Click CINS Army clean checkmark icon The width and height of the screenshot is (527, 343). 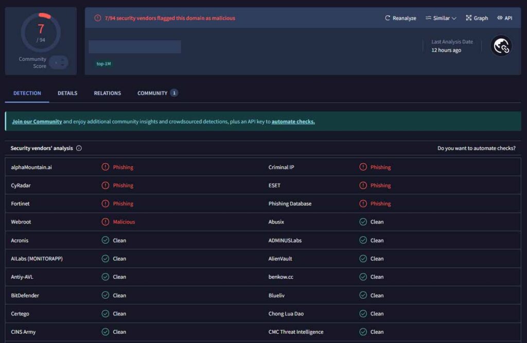pos(105,332)
